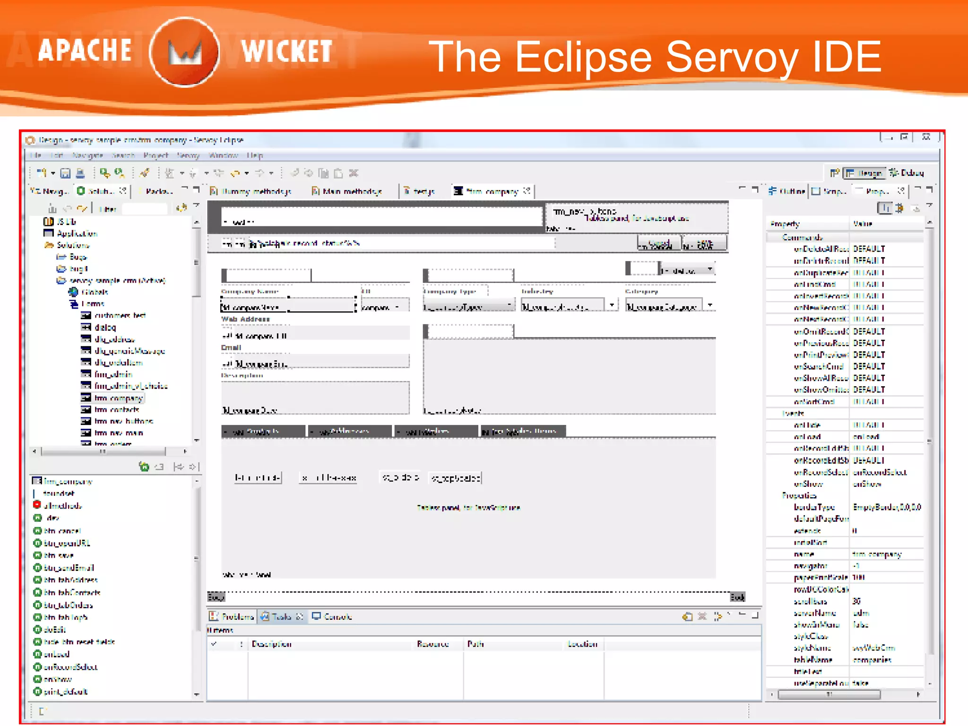The height and width of the screenshot is (726, 968).
Task: Open the Category combo box dropdown
Action: (x=710, y=305)
